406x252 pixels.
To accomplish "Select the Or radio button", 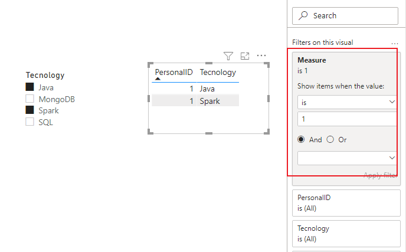I will (330, 140).
